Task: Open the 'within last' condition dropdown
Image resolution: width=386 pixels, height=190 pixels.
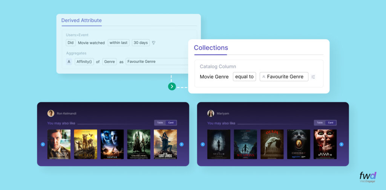Action: click(118, 43)
